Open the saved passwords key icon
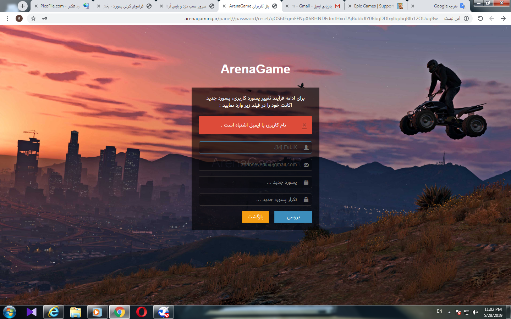The width and height of the screenshot is (511, 319). point(45,18)
